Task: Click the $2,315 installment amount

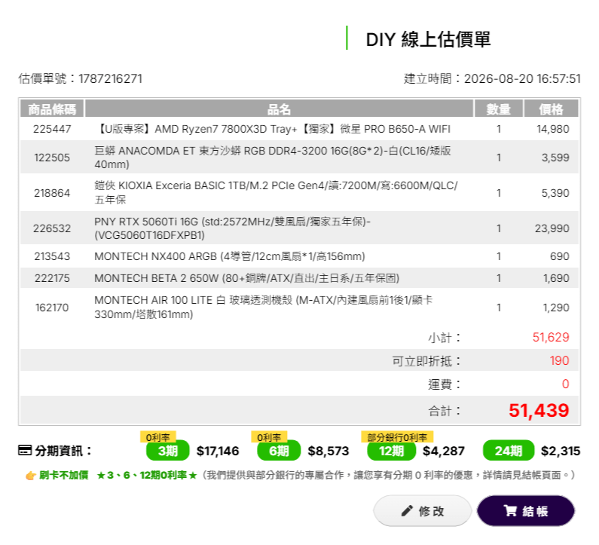Action: (x=561, y=451)
